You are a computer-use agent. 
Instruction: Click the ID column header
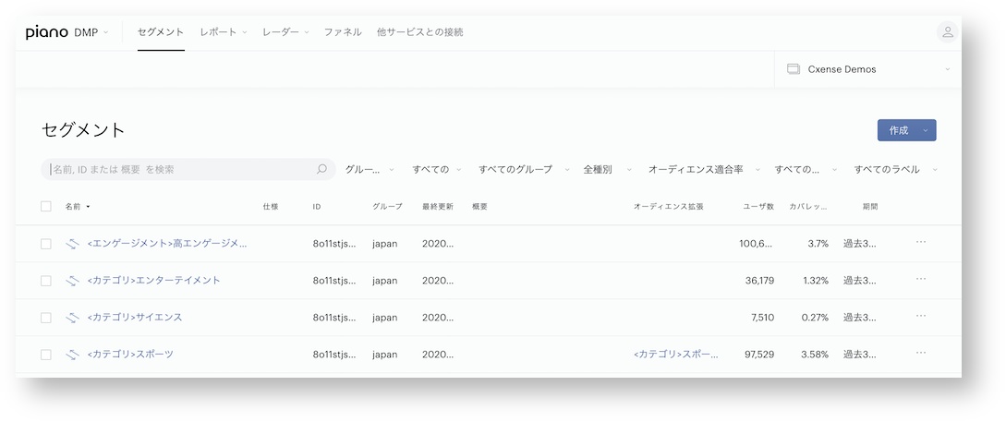click(316, 207)
